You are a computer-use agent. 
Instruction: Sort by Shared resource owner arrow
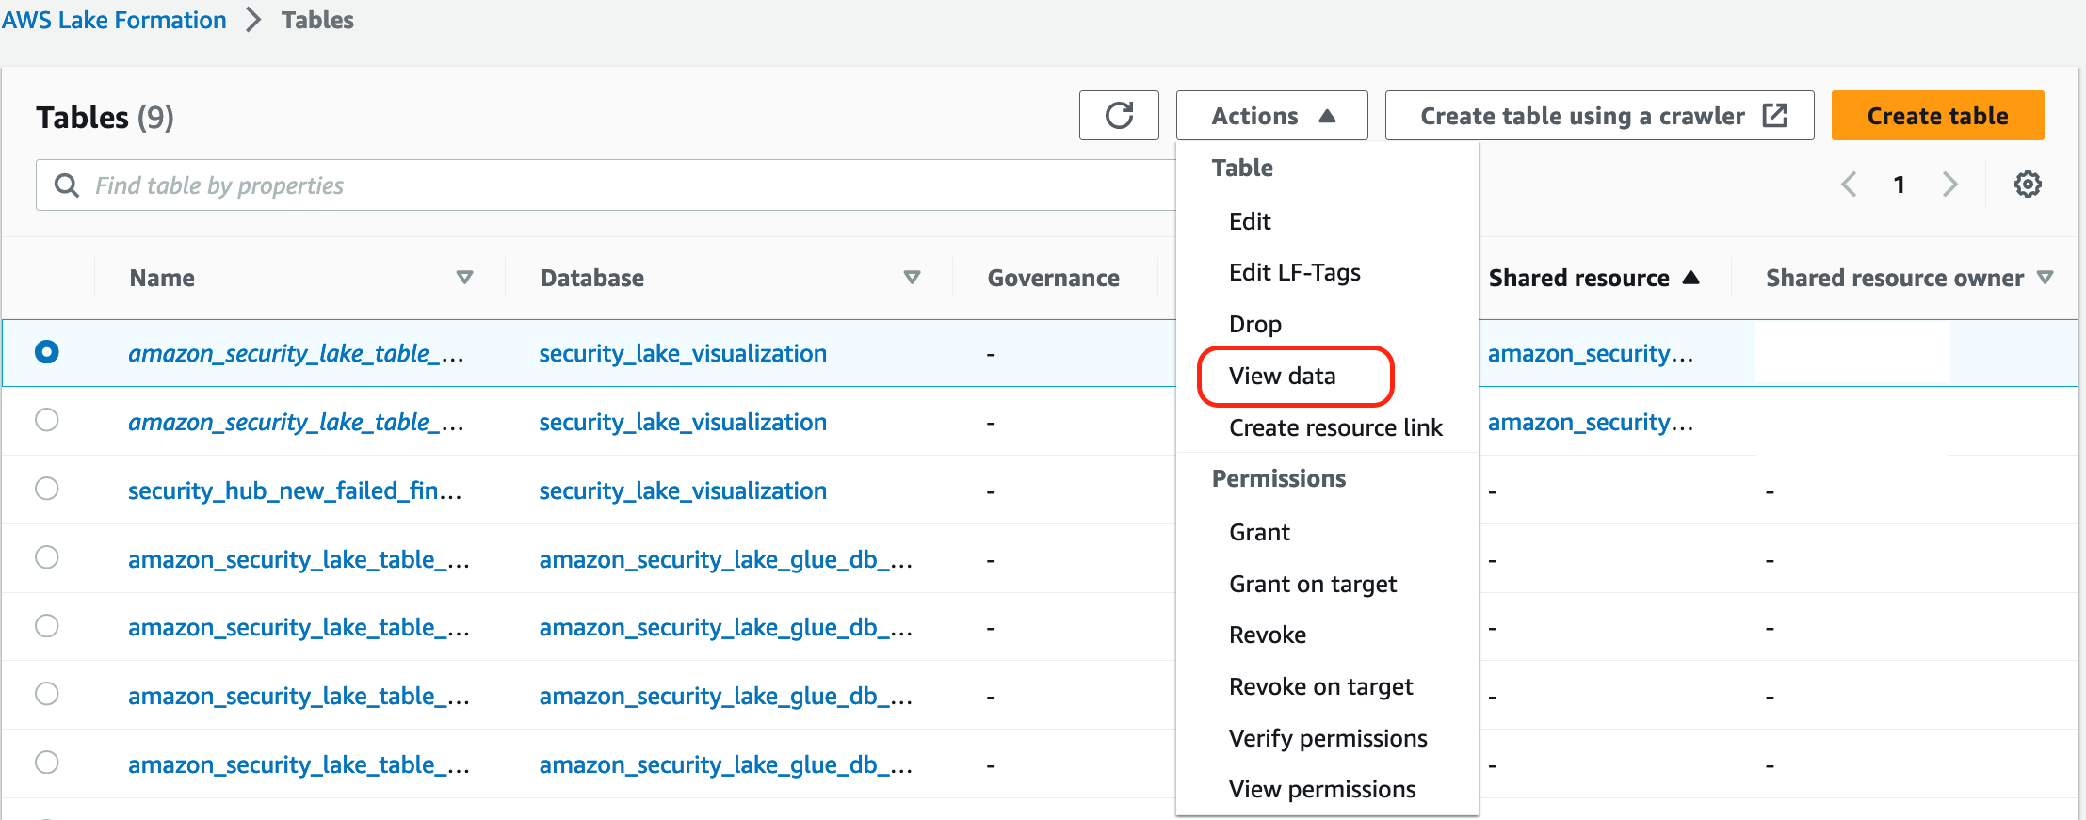pyautogui.click(x=2045, y=278)
